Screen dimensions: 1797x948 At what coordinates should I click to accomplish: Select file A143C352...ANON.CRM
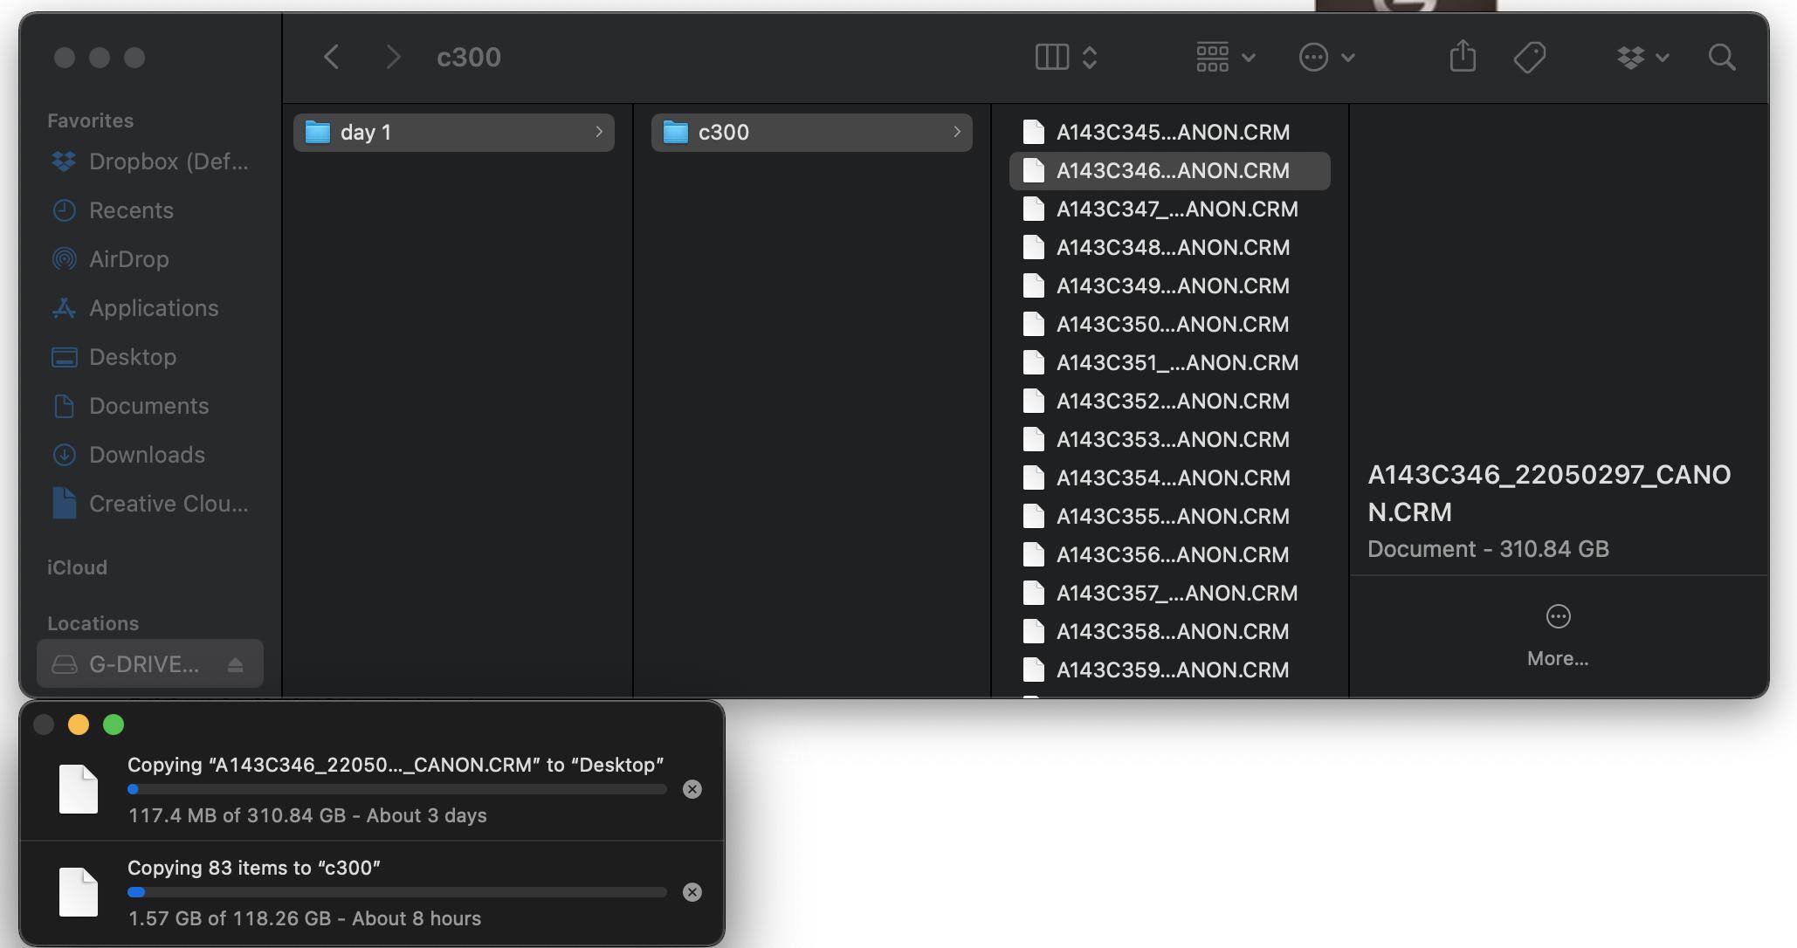[x=1172, y=402]
